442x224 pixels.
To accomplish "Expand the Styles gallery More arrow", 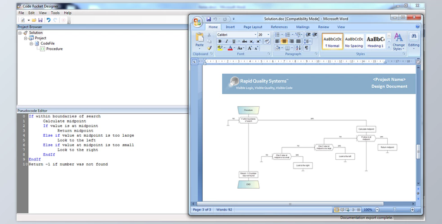I will coord(389,47).
